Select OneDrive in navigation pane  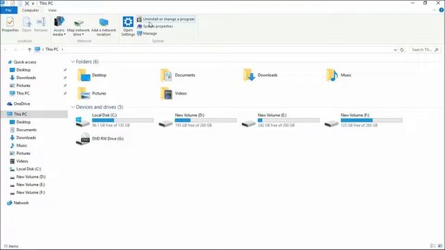click(x=19, y=103)
